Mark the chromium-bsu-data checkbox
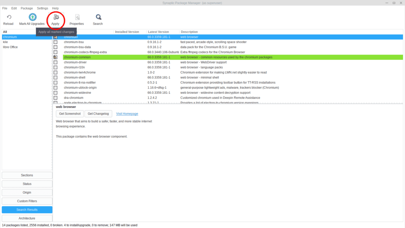The image size is (405, 228). coord(55,47)
